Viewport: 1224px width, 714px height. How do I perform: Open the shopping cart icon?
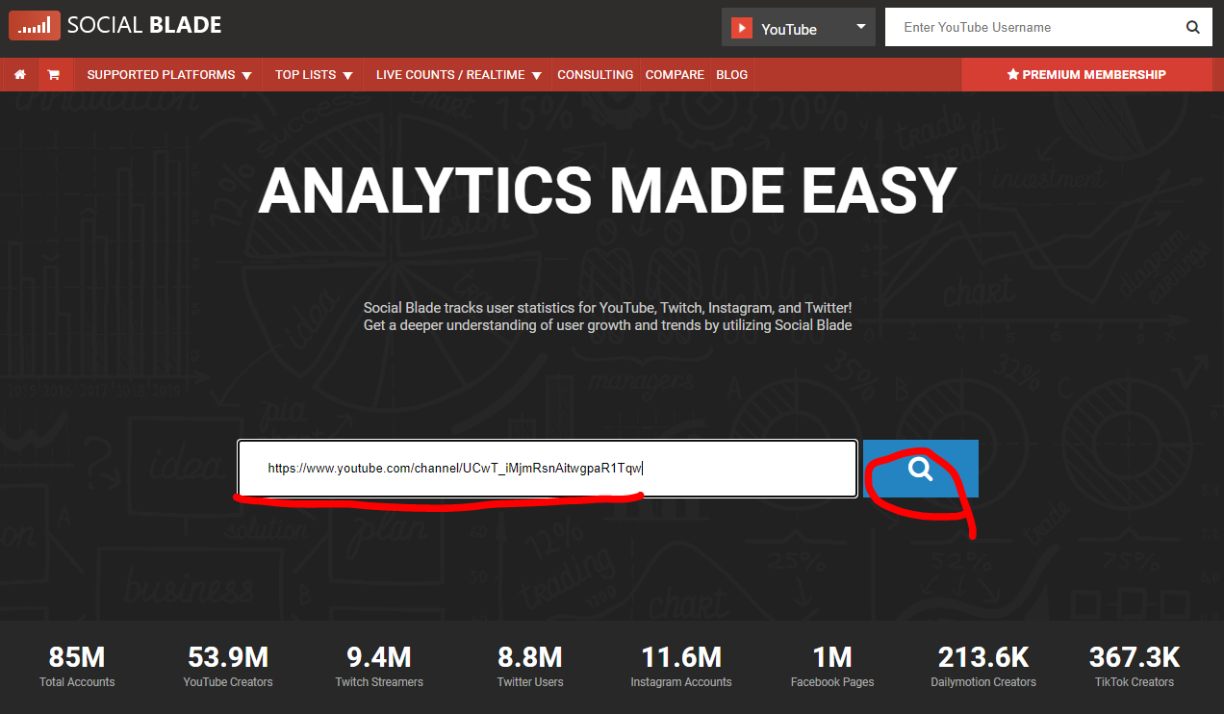coord(54,75)
